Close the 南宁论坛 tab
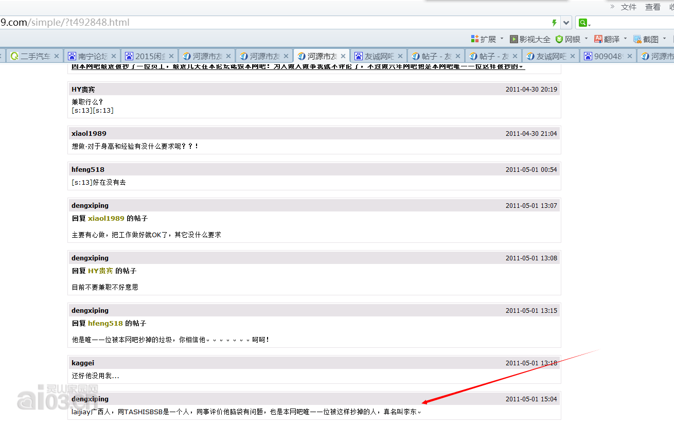This screenshot has height=425, width=674. (114, 56)
